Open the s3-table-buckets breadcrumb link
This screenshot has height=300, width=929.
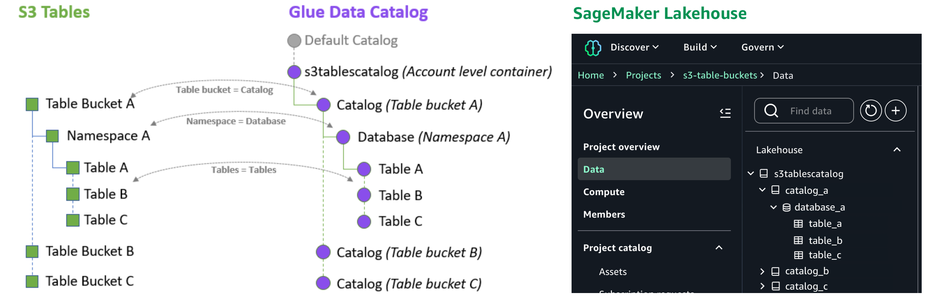click(x=719, y=75)
